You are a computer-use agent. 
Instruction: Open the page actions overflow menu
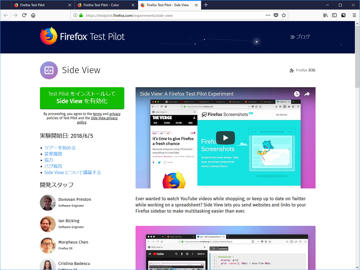(x=268, y=15)
